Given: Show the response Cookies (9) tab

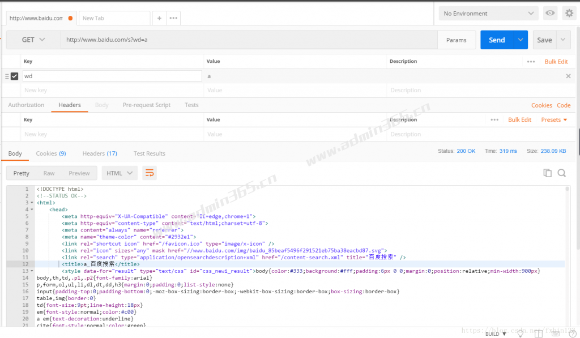Looking at the screenshot, I should (51, 153).
